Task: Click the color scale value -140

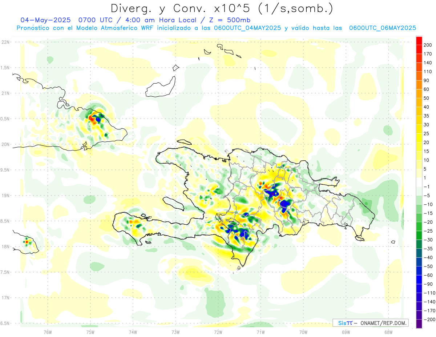Action: [x=429, y=302]
